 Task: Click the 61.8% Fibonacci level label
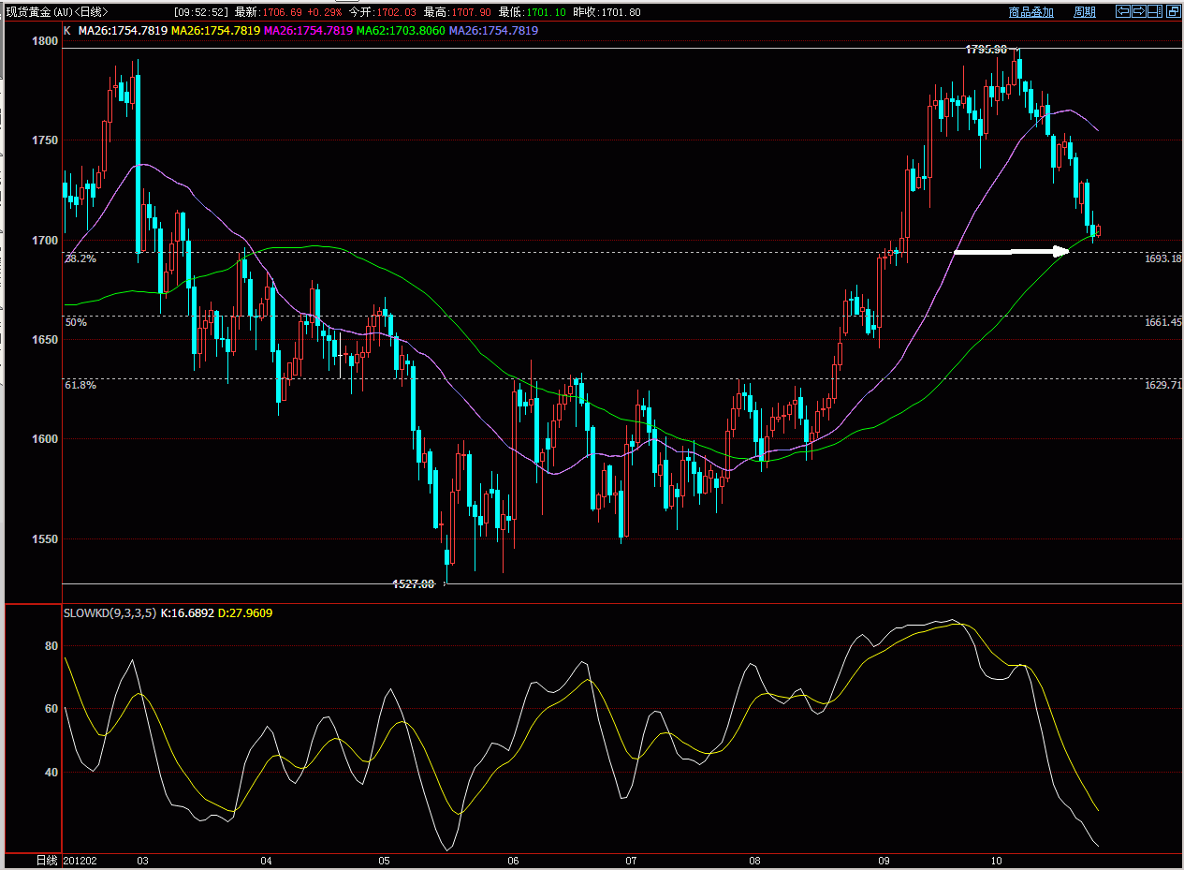tap(80, 385)
